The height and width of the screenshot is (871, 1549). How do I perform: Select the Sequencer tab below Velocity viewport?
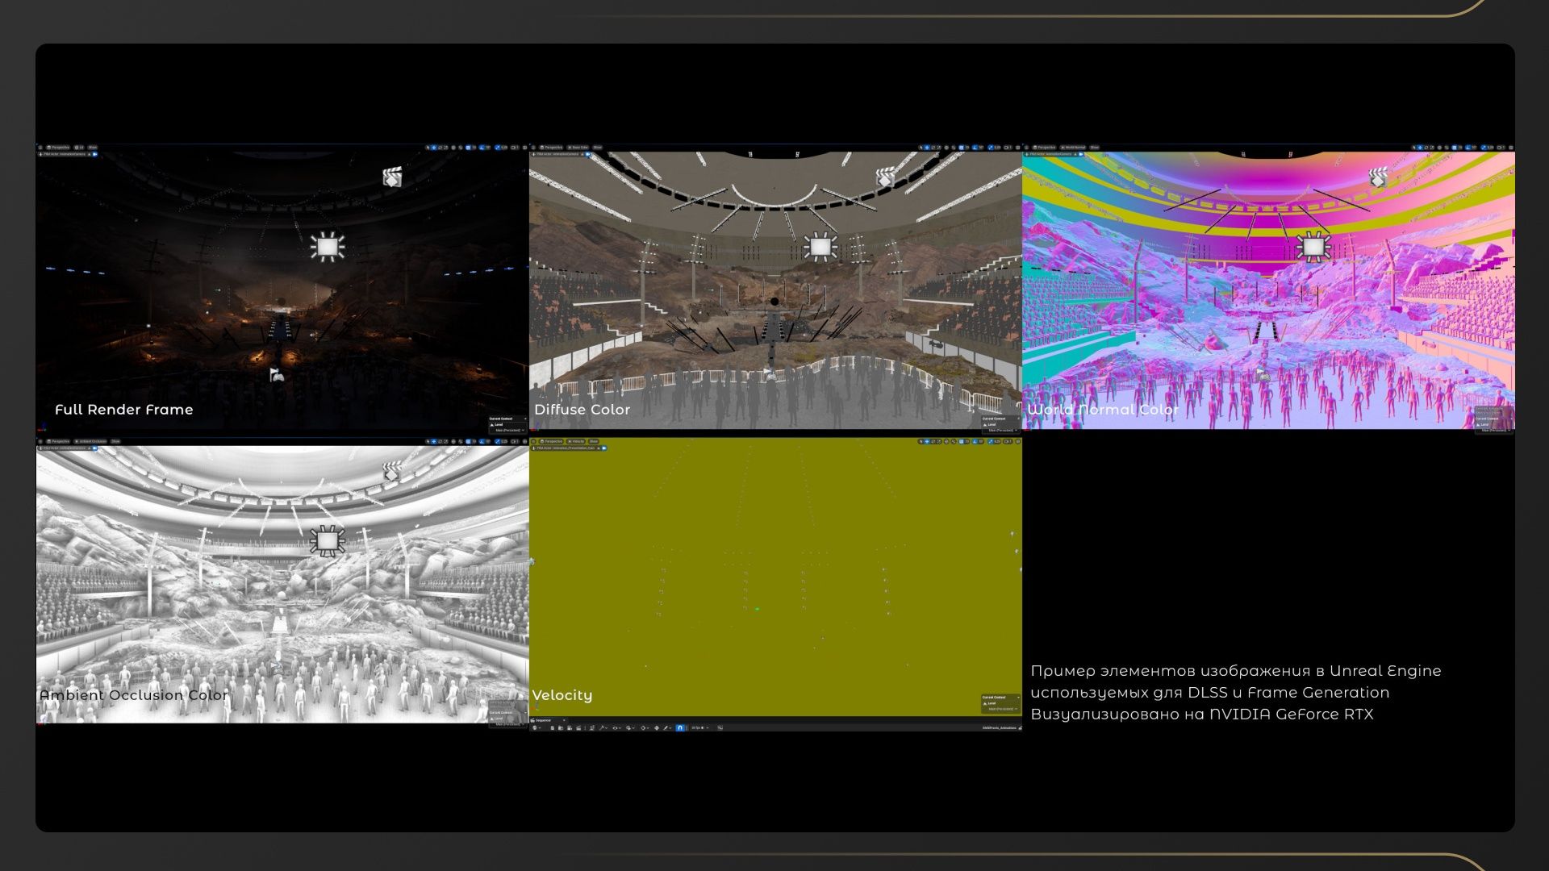543,720
